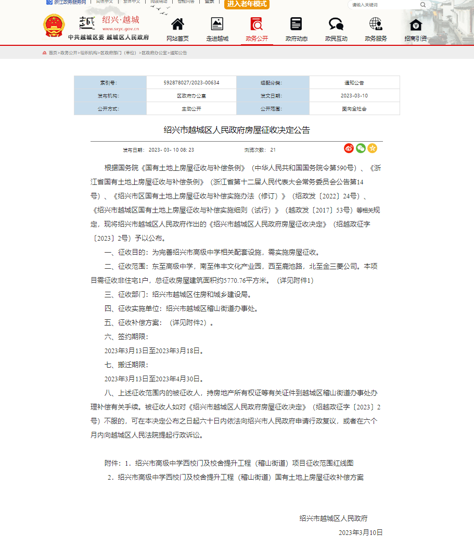Click the 面向全社会 table cell
The image size is (474, 536).
(x=354, y=109)
